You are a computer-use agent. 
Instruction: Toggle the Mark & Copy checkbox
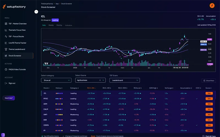[204, 136]
